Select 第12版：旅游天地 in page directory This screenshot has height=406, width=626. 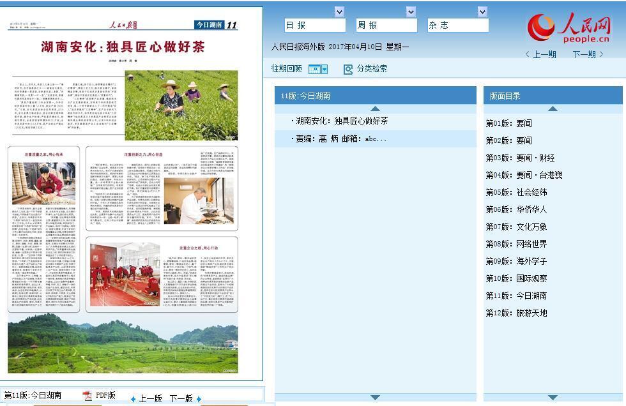click(x=516, y=313)
